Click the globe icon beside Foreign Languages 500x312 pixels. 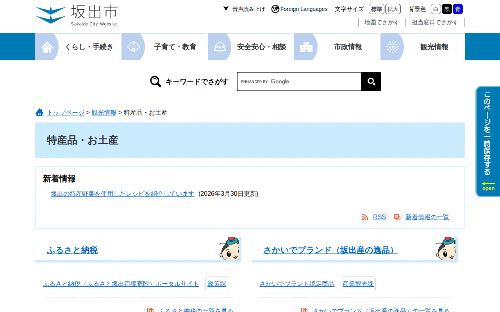(x=275, y=9)
